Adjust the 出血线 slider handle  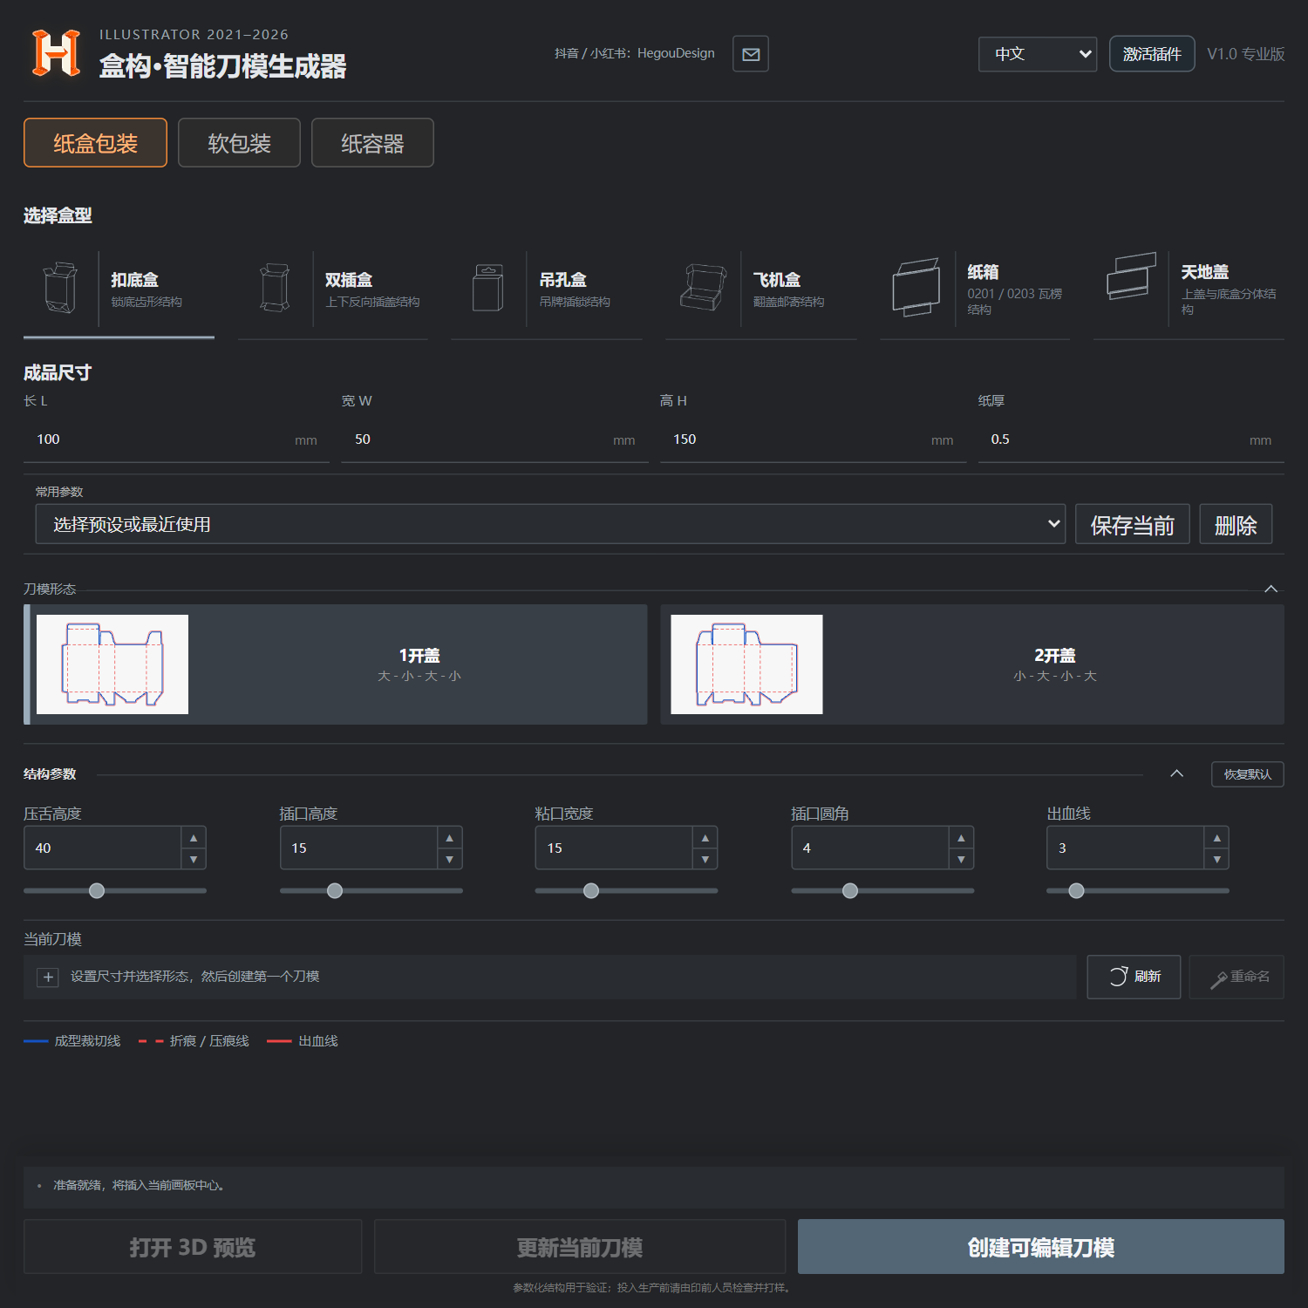pos(1076,890)
